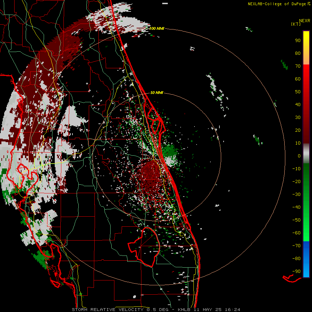Click the 70 value on velocity scale
The width and height of the screenshot is (312, 312).
[x=298, y=66]
